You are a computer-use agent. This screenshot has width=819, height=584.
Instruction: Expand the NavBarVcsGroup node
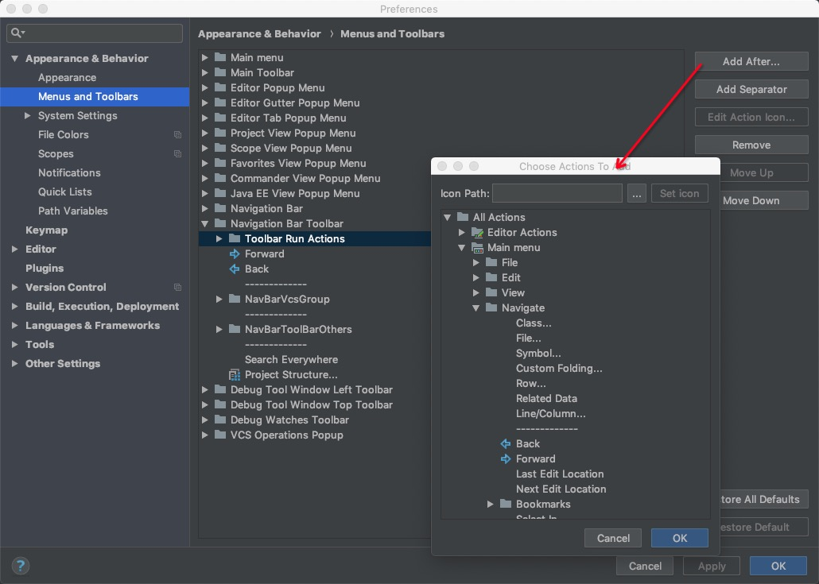coord(218,300)
